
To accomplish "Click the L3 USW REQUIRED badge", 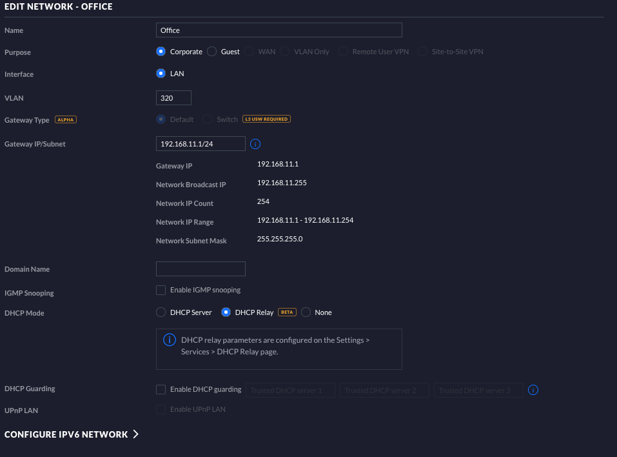I will (x=266, y=119).
